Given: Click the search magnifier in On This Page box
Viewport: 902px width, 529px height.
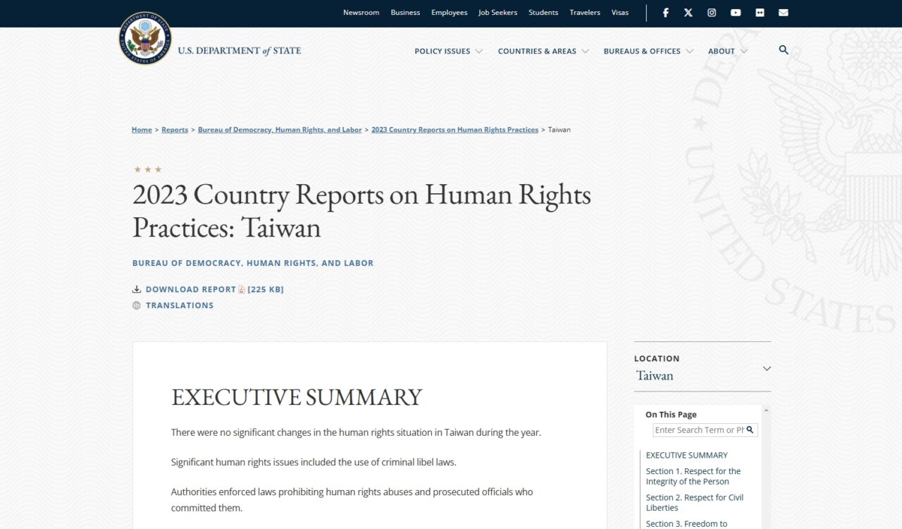Looking at the screenshot, I should pos(750,430).
